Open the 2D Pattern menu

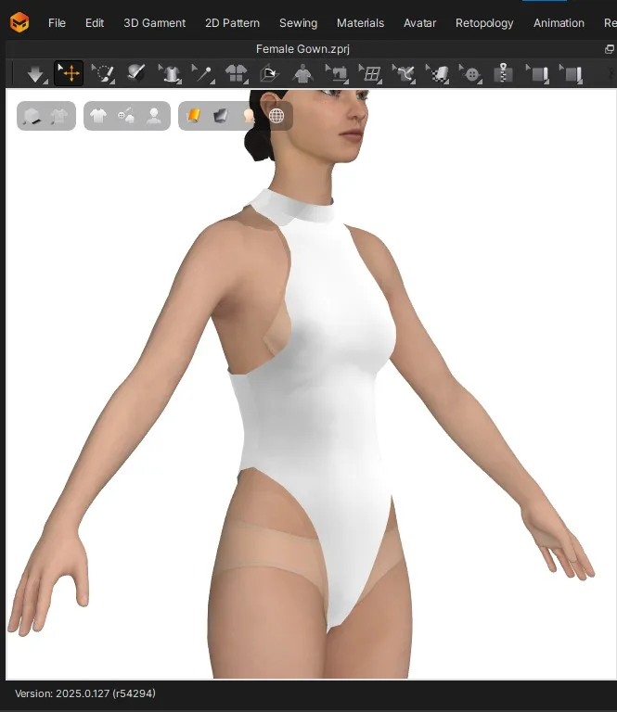click(232, 23)
